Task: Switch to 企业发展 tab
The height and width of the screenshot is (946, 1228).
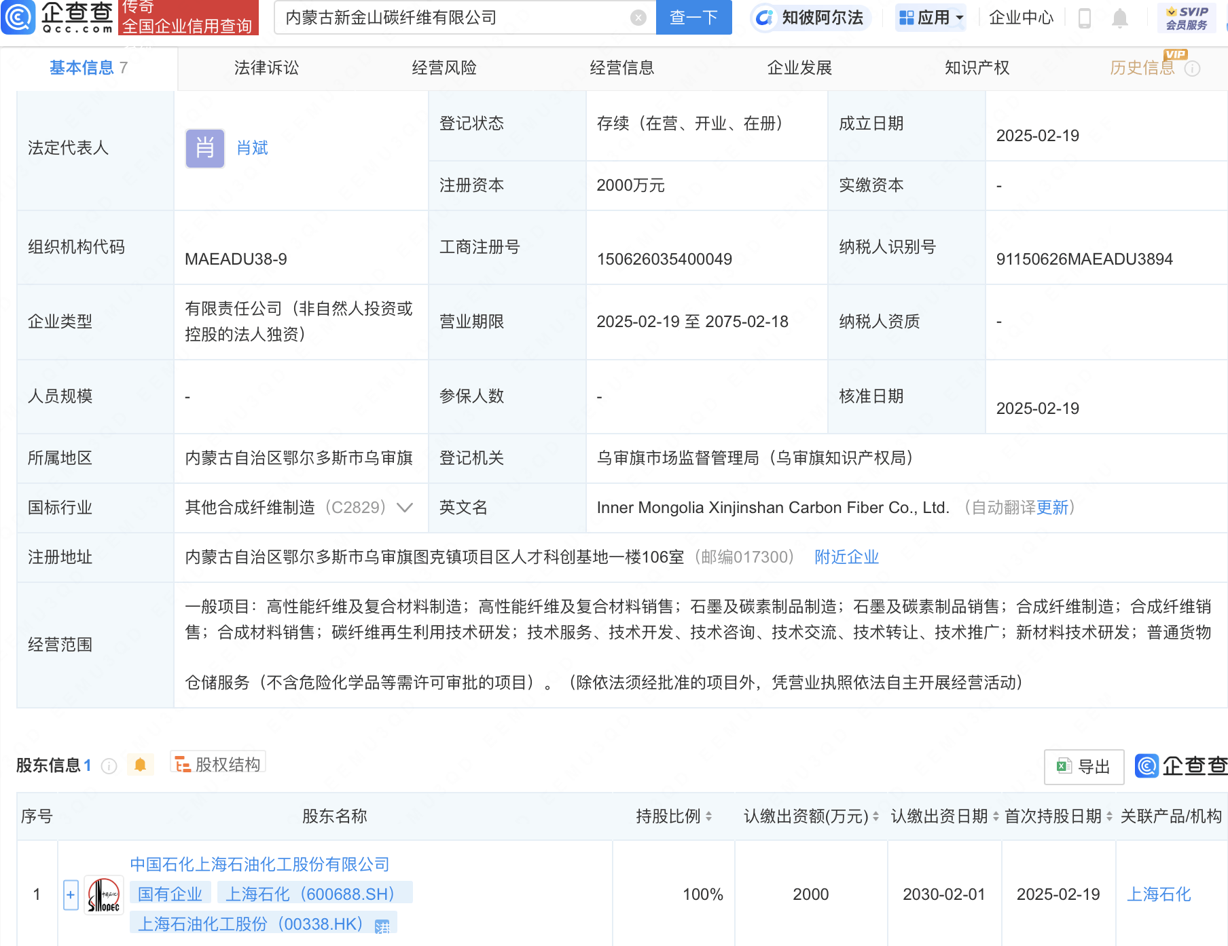Action: pos(799,68)
